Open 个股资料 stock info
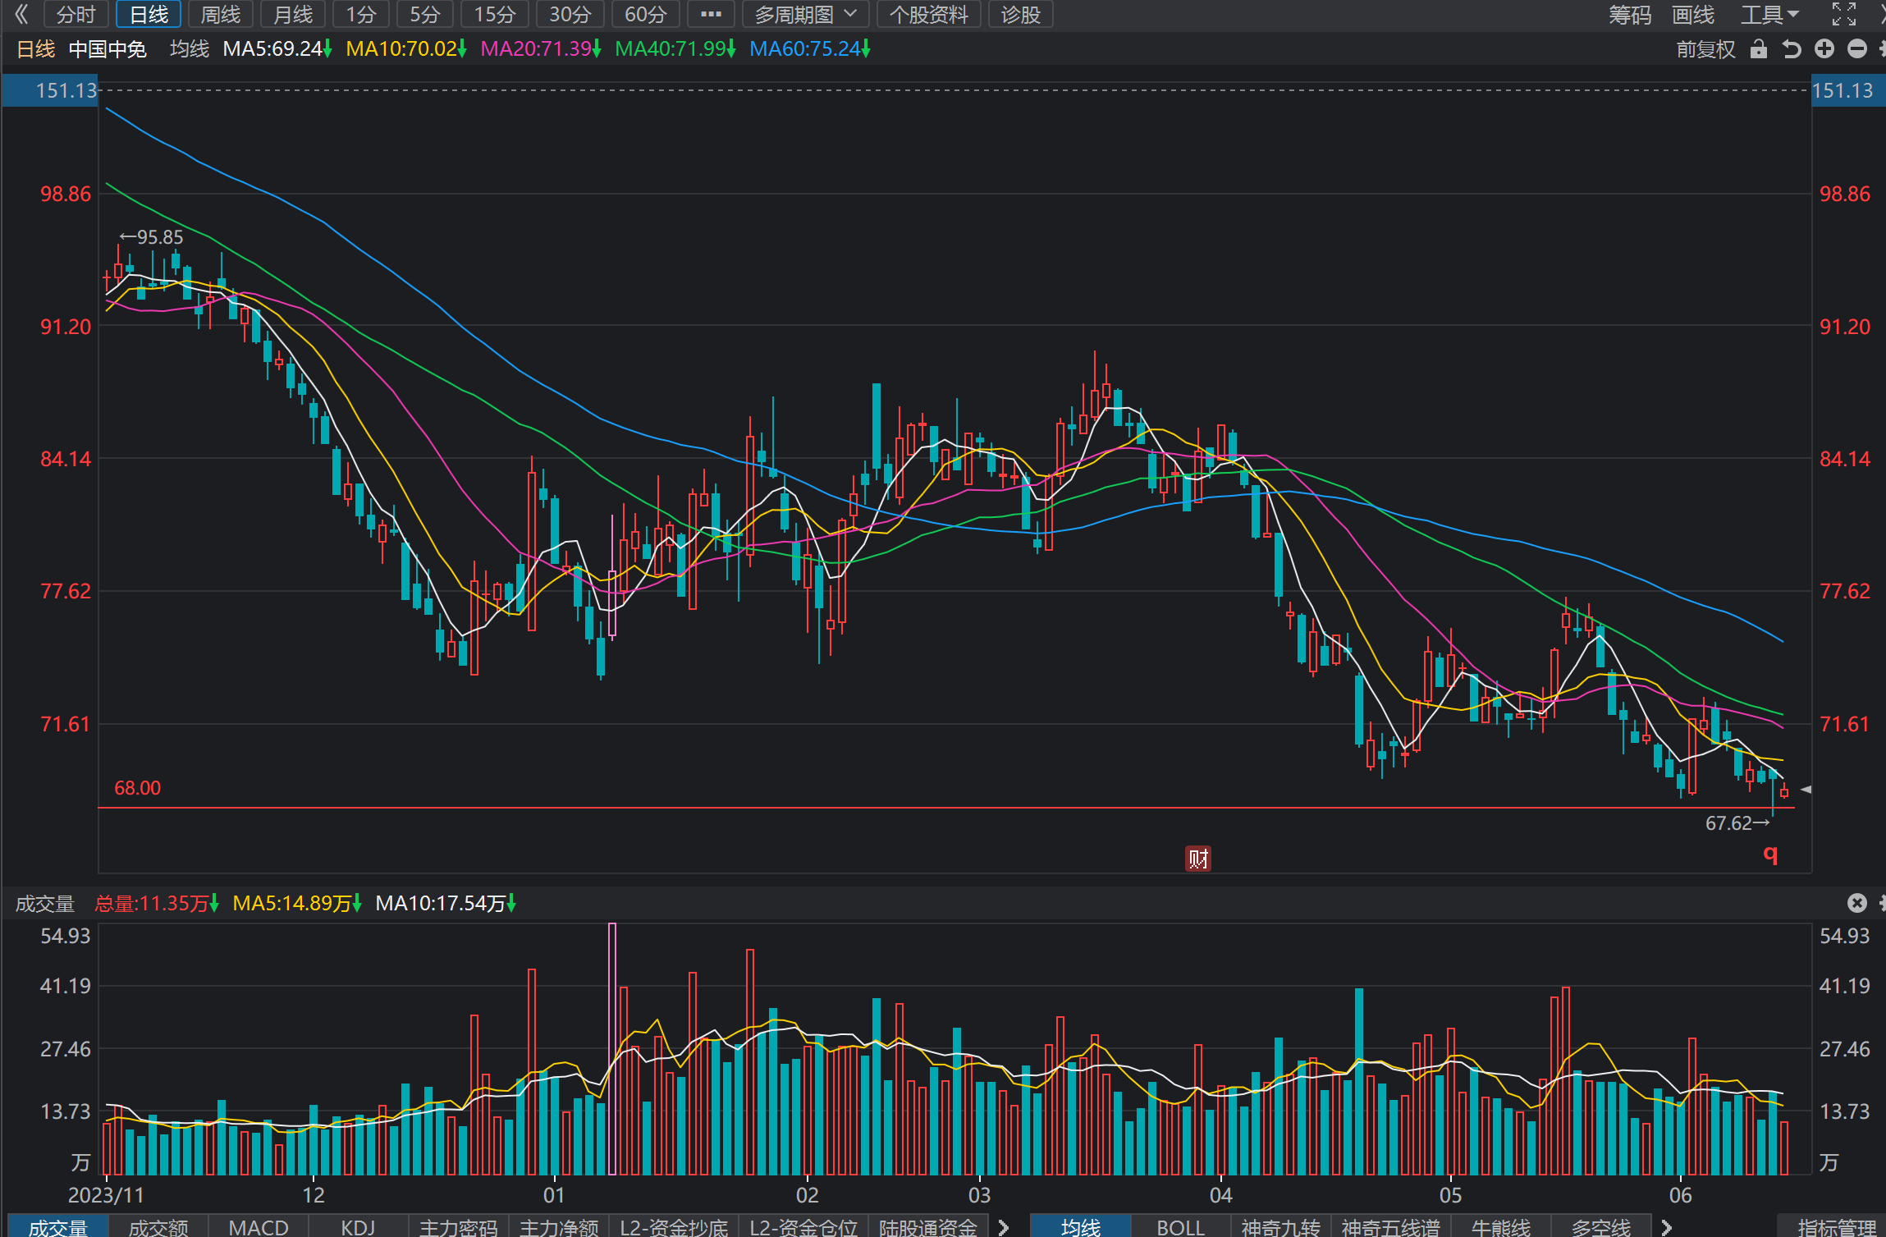Viewport: 1886px width, 1237px height. 929,14
